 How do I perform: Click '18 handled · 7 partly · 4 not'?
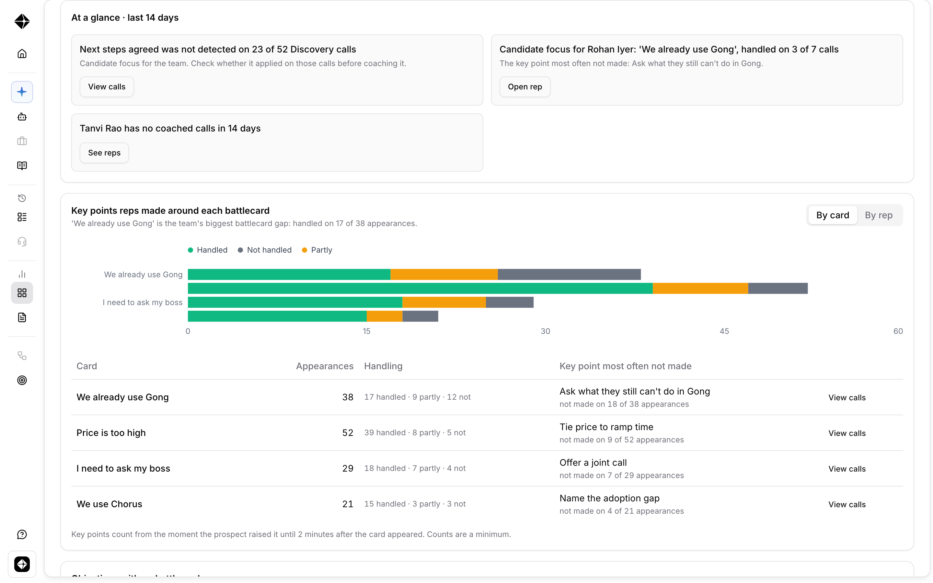click(415, 468)
